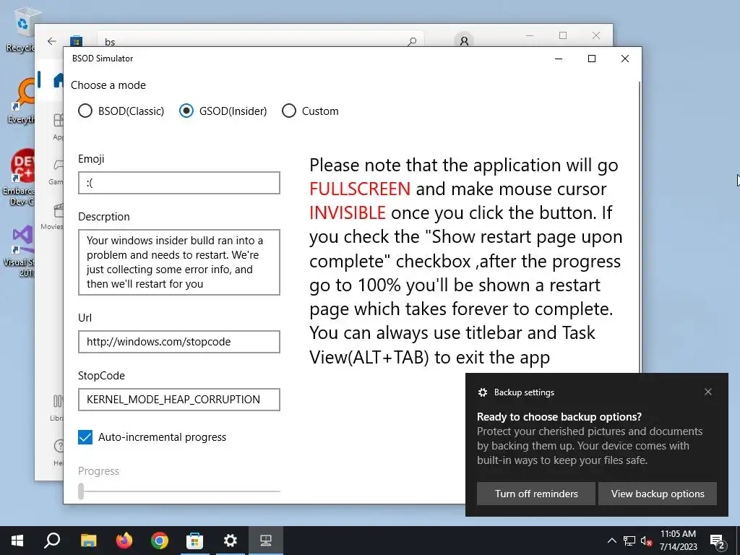Screen dimensions: 740x555
Task: Click the Description text box
Action: 179,262
